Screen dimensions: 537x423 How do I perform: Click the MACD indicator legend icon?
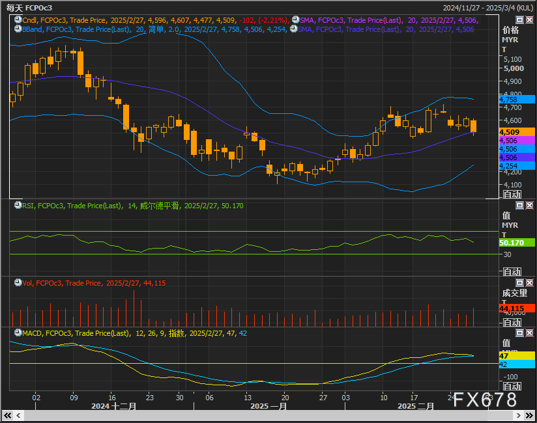pos(18,333)
